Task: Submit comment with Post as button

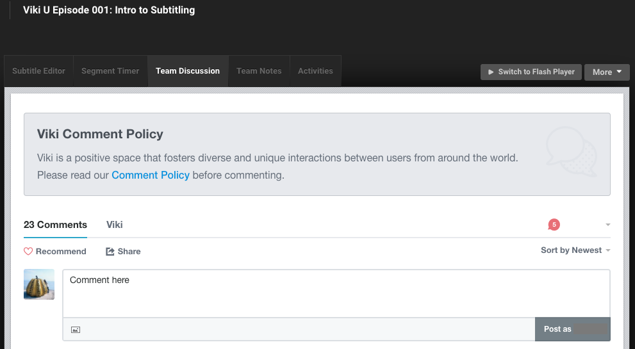Action: (572, 329)
